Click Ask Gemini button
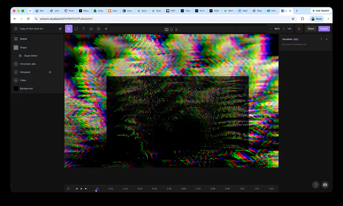The height and width of the screenshot is (206, 343). [x=321, y=11]
